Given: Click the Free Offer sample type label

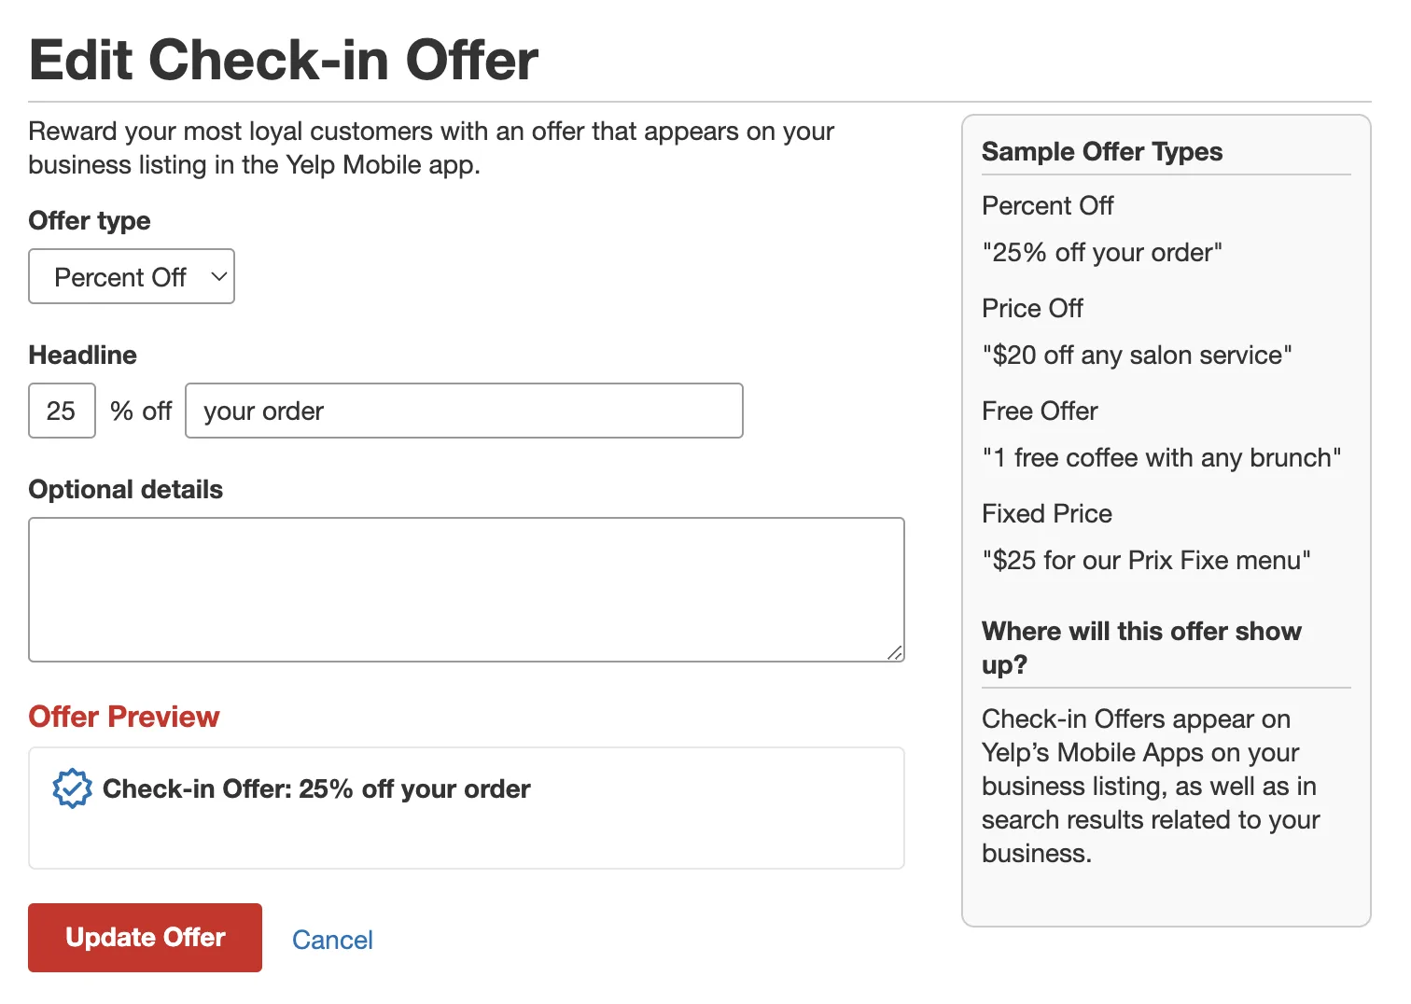Looking at the screenshot, I should pos(1040,411).
